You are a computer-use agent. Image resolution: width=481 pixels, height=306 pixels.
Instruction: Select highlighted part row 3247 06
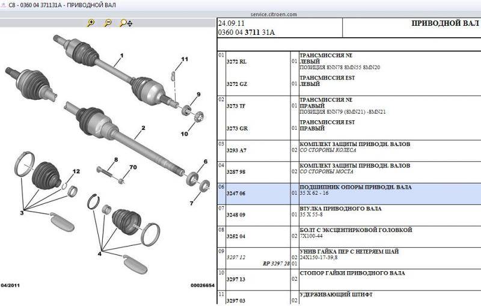pos(236,194)
